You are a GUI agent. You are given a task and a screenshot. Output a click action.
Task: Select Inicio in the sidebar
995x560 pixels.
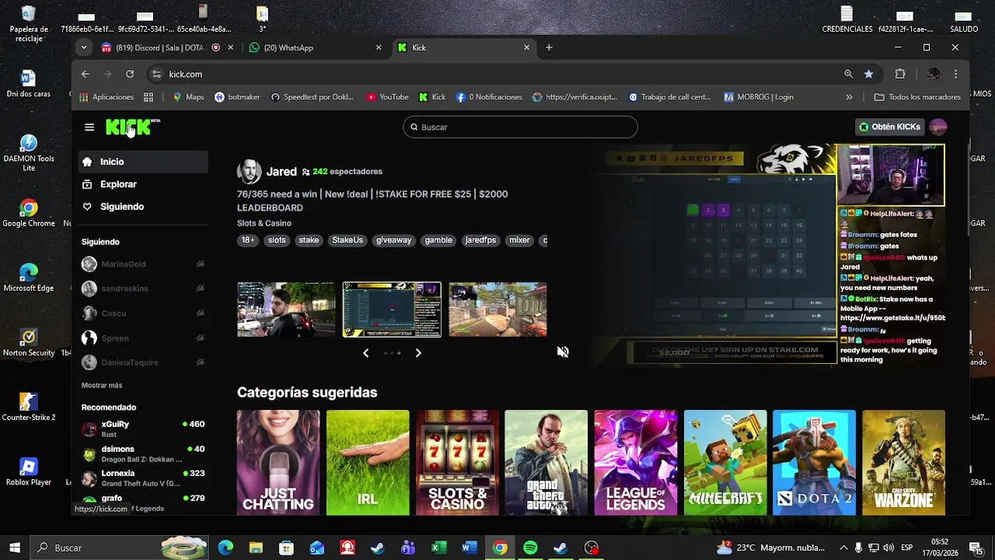[143, 162]
